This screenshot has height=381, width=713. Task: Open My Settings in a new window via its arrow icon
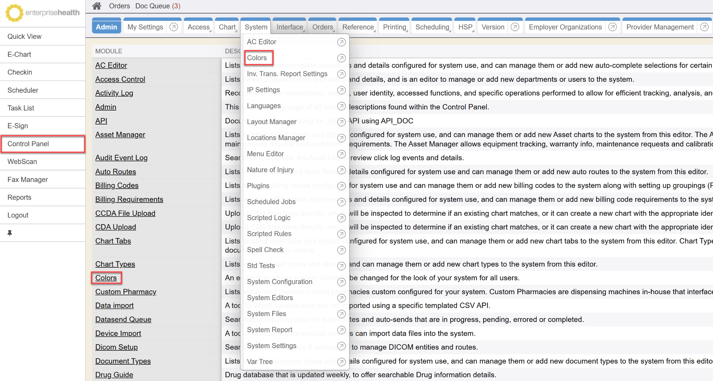(x=173, y=27)
